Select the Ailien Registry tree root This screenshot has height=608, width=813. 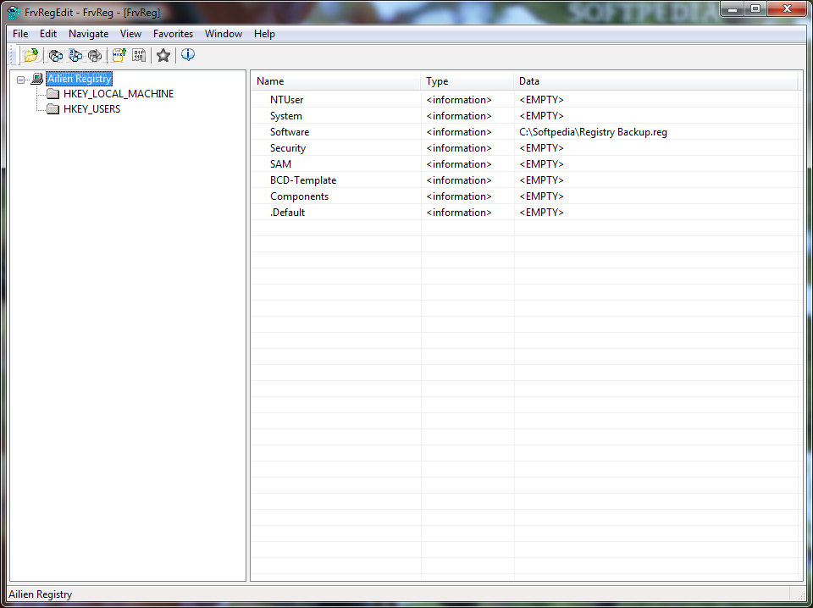(79, 79)
